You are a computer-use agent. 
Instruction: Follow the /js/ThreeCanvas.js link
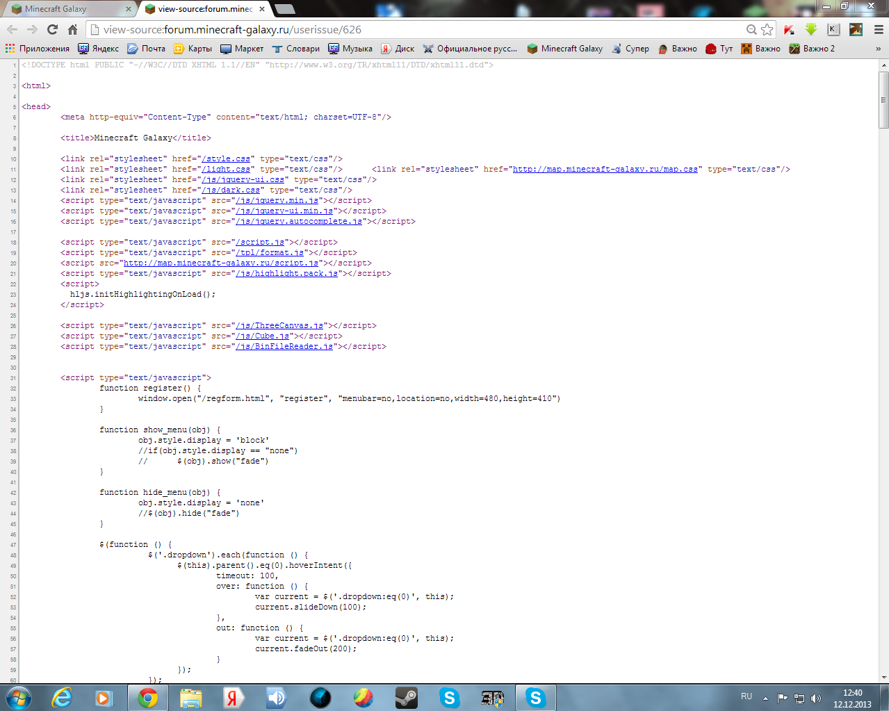279,326
